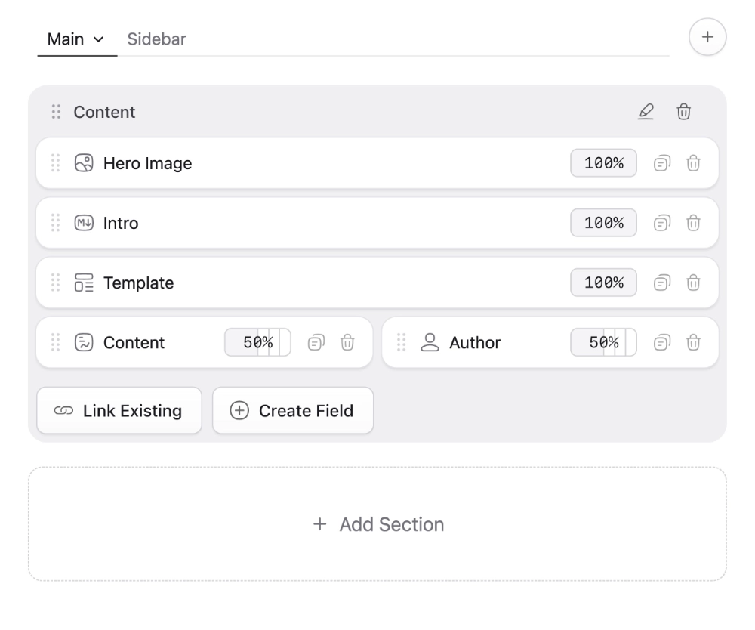Delete the Intro field

(693, 223)
